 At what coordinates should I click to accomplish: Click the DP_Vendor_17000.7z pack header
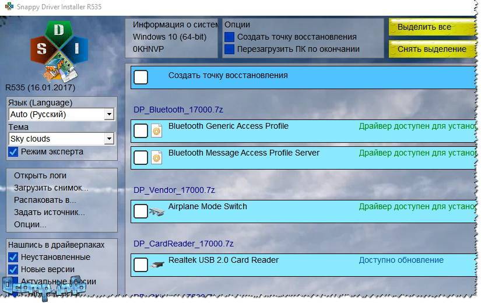click(174, 190)
